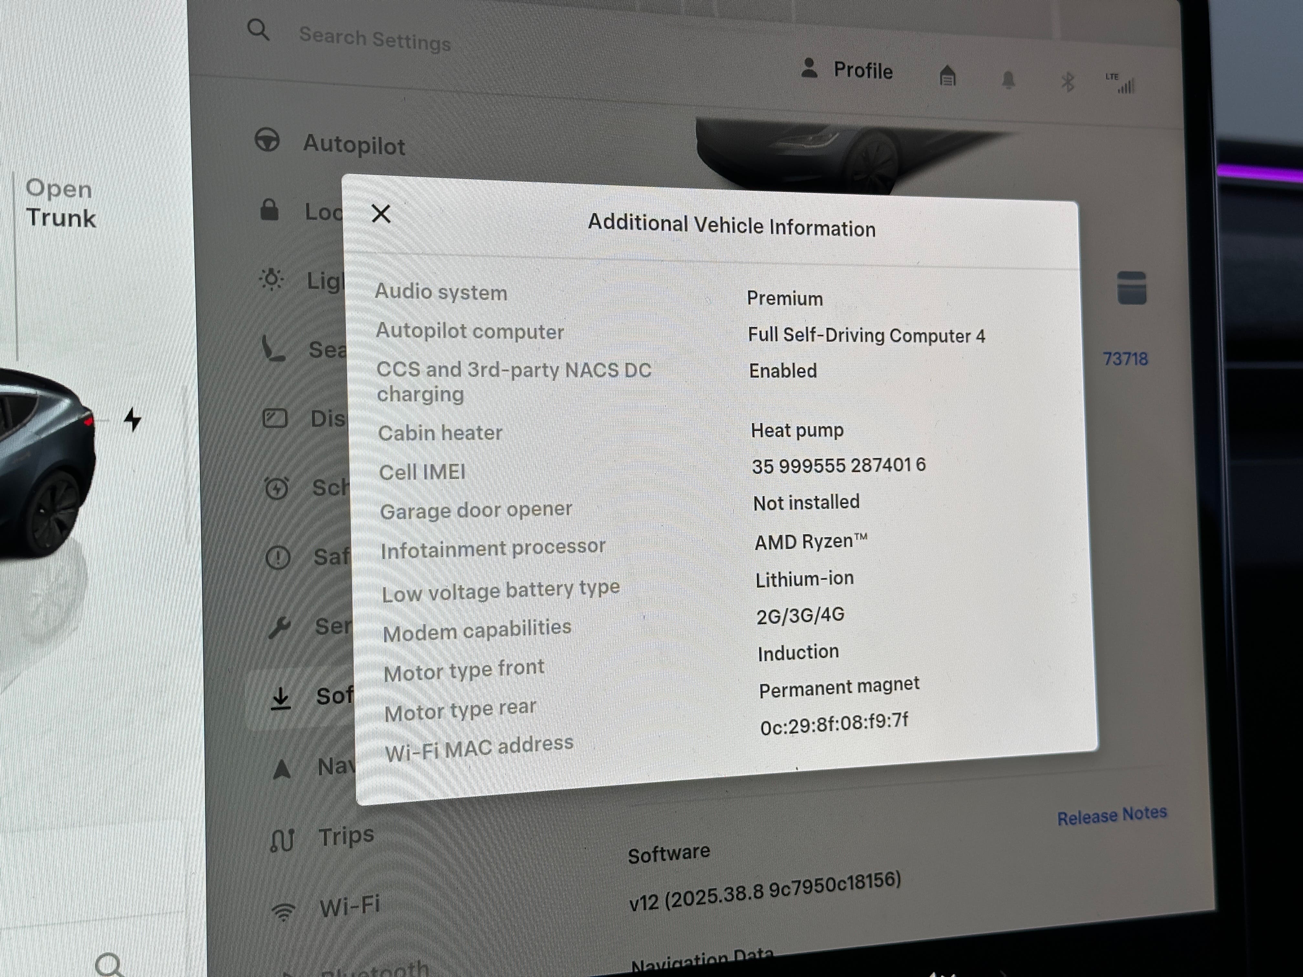Close the Additional Vehicle Information dialog
Screen dimensions: 1303x977
tap(381, 214)
